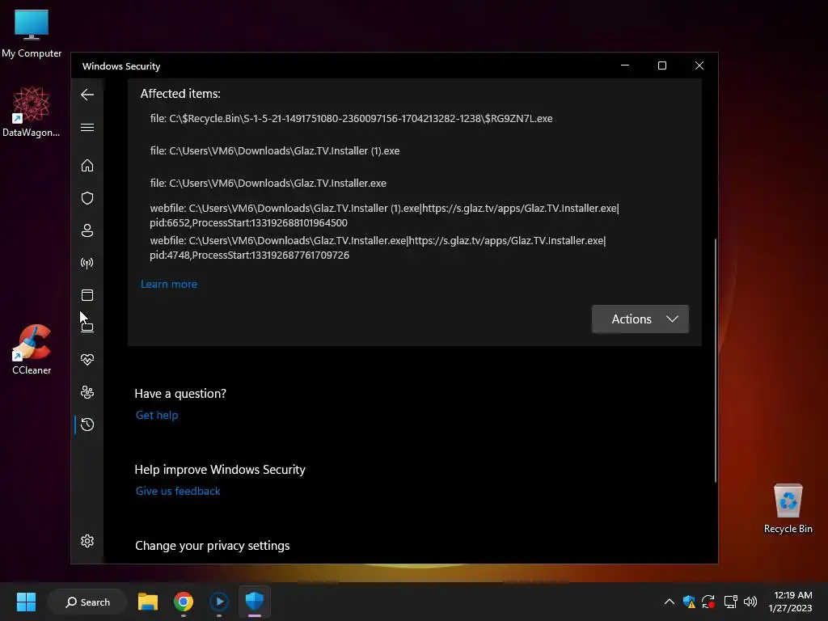Screen dimensions: 828x621
Task: Open Device security laptop icon
Action: pos(87,327)
